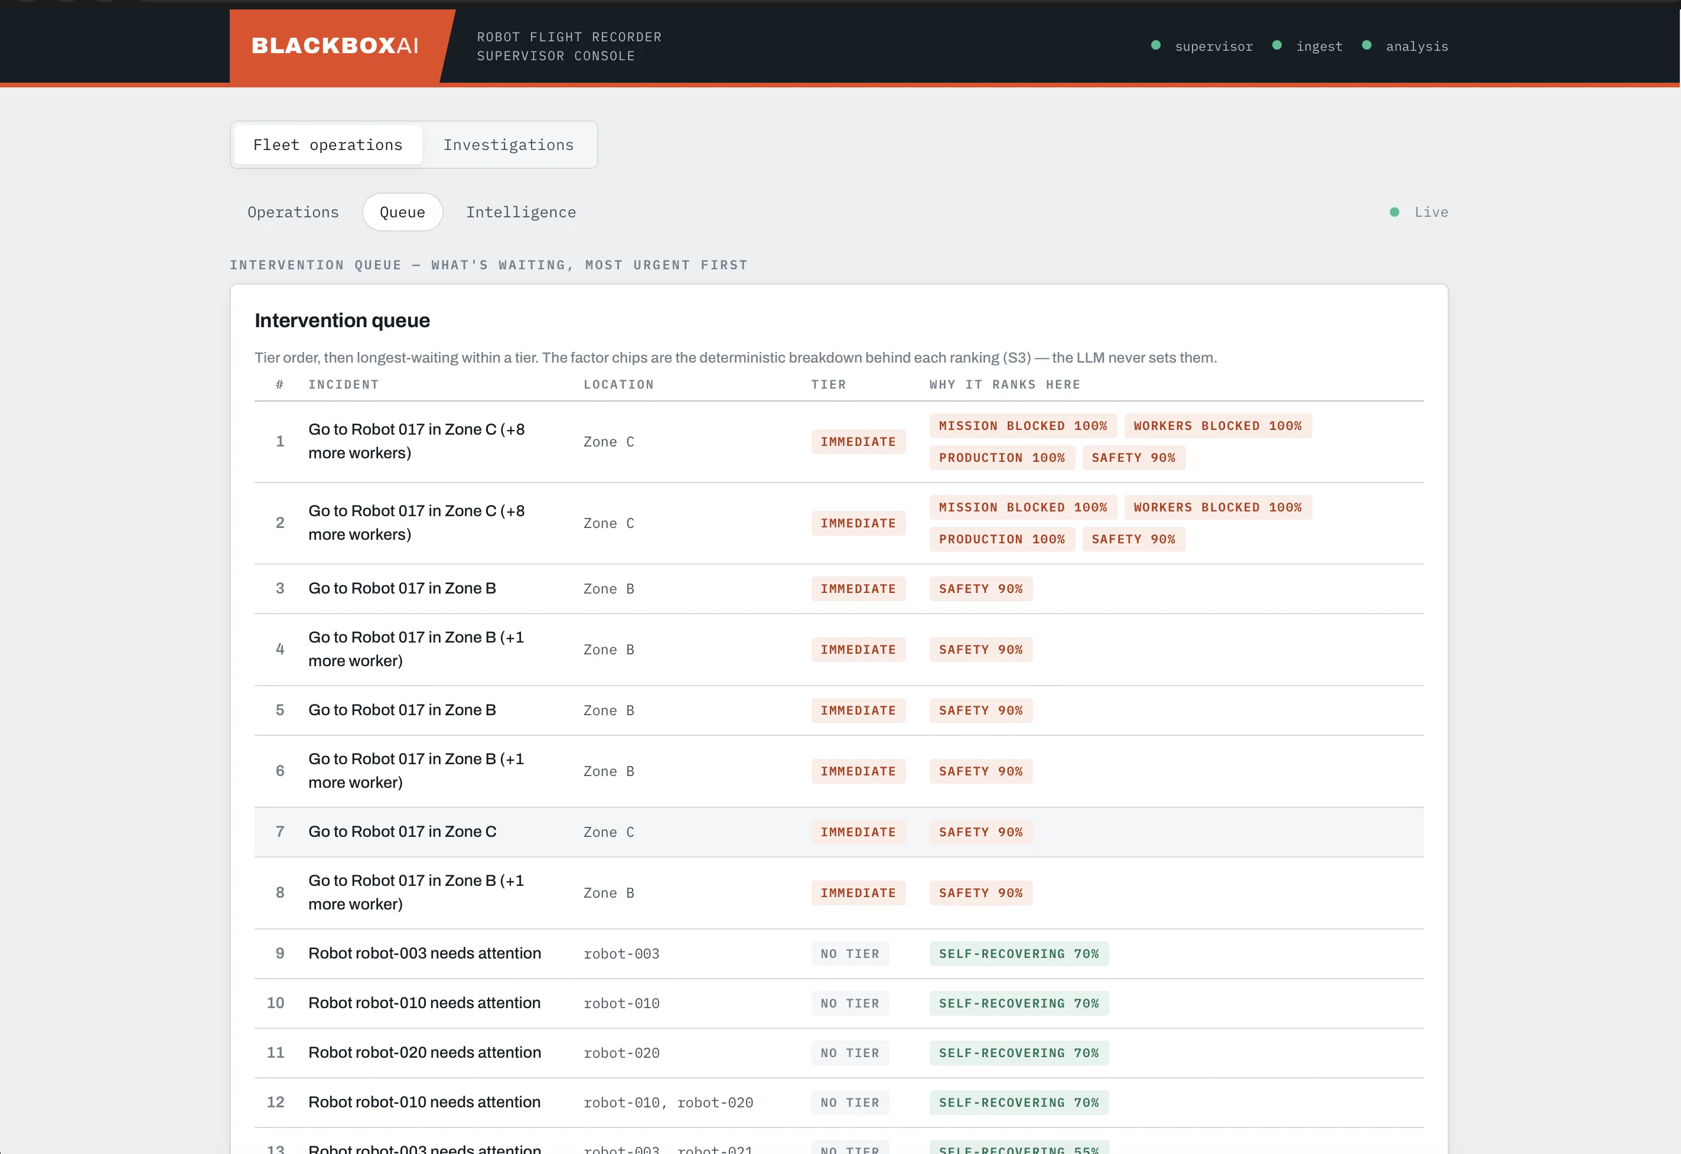This screenshot has height=1154, width=1681.
Task: Open Robot robot-010 needs attention in row 10
Action: click(x=424, y=1003)
